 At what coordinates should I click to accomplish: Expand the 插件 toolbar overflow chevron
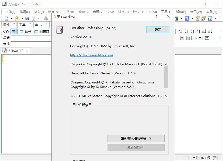[x=13, y=23]
